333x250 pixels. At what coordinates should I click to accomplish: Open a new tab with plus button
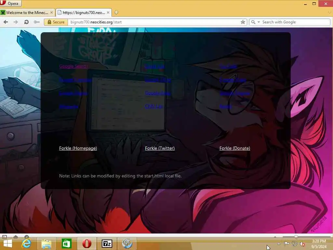click(116, 12)
